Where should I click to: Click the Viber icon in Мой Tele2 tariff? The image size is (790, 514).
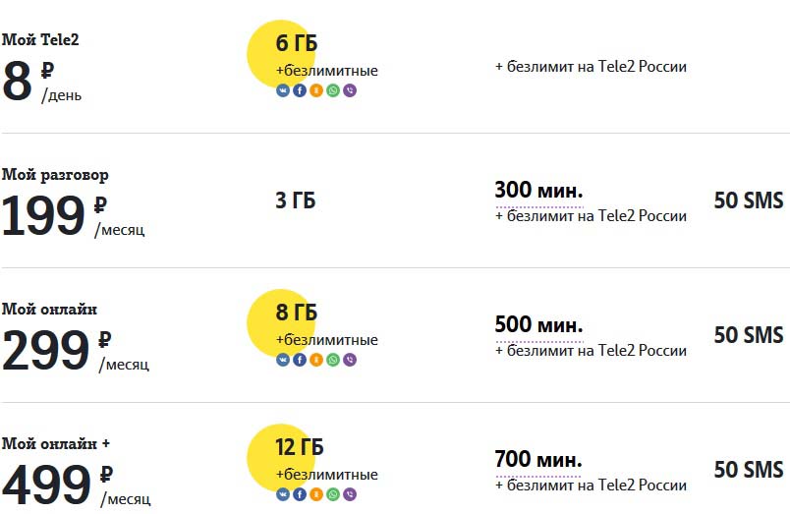click(350, 90)
